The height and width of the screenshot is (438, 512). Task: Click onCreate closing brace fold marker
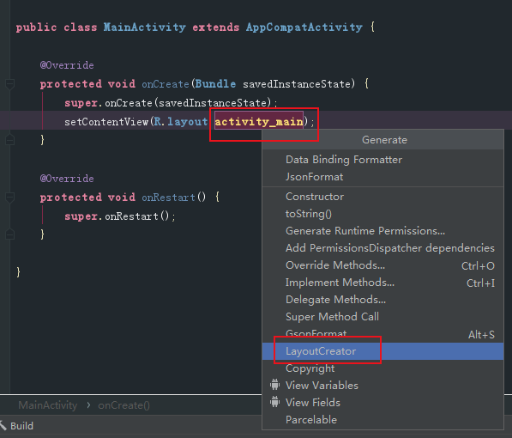(9, 140)
